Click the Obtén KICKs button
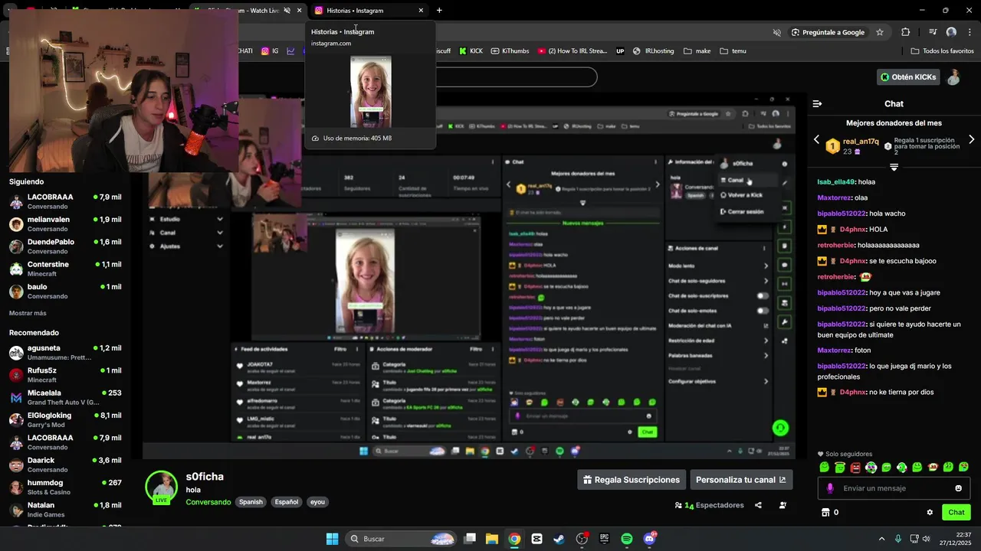This screenshot has width=981, height=551. coord(908,77)
